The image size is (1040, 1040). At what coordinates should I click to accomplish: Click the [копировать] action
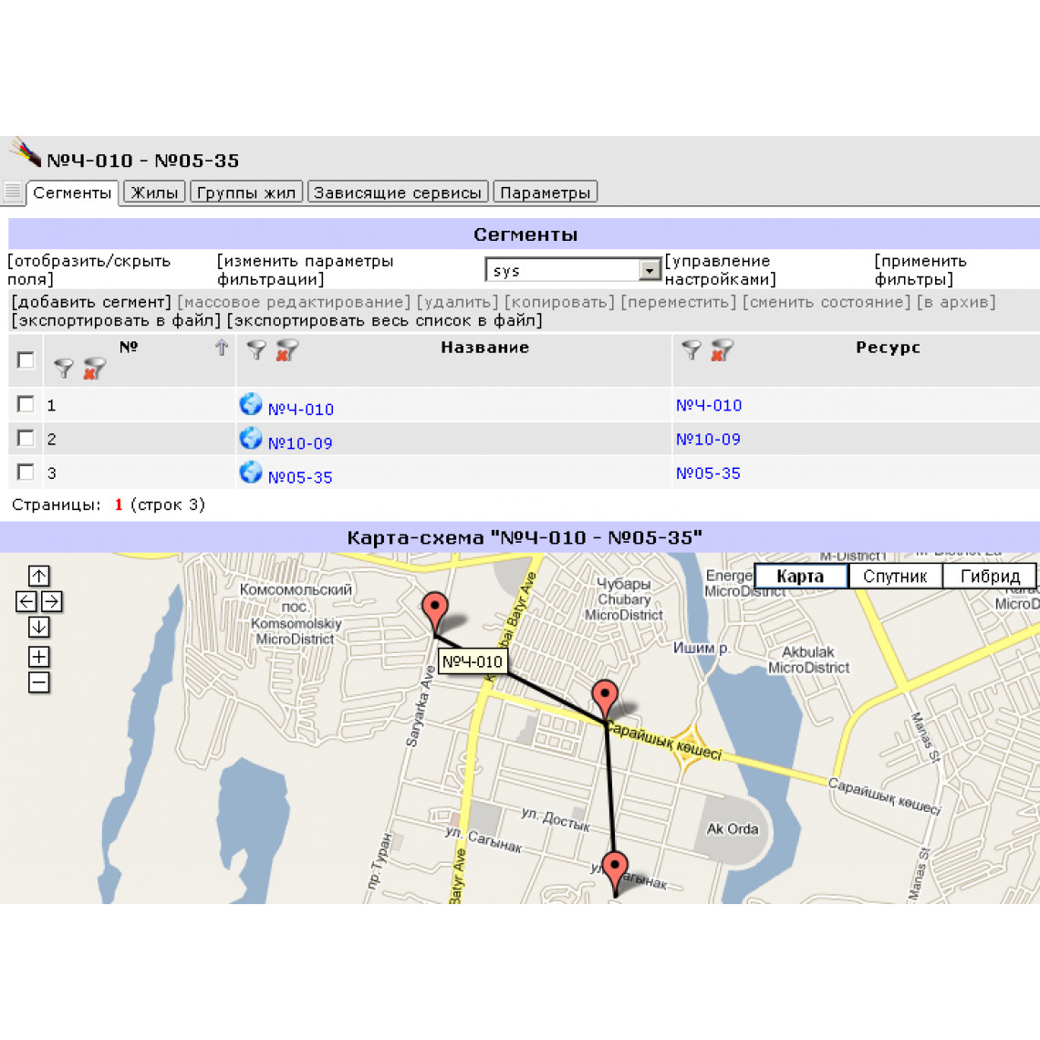(560, 303)
